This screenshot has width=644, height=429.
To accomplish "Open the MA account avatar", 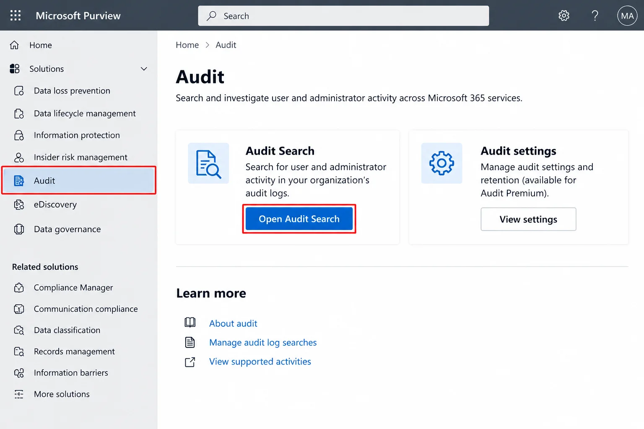I will (627, 16).
